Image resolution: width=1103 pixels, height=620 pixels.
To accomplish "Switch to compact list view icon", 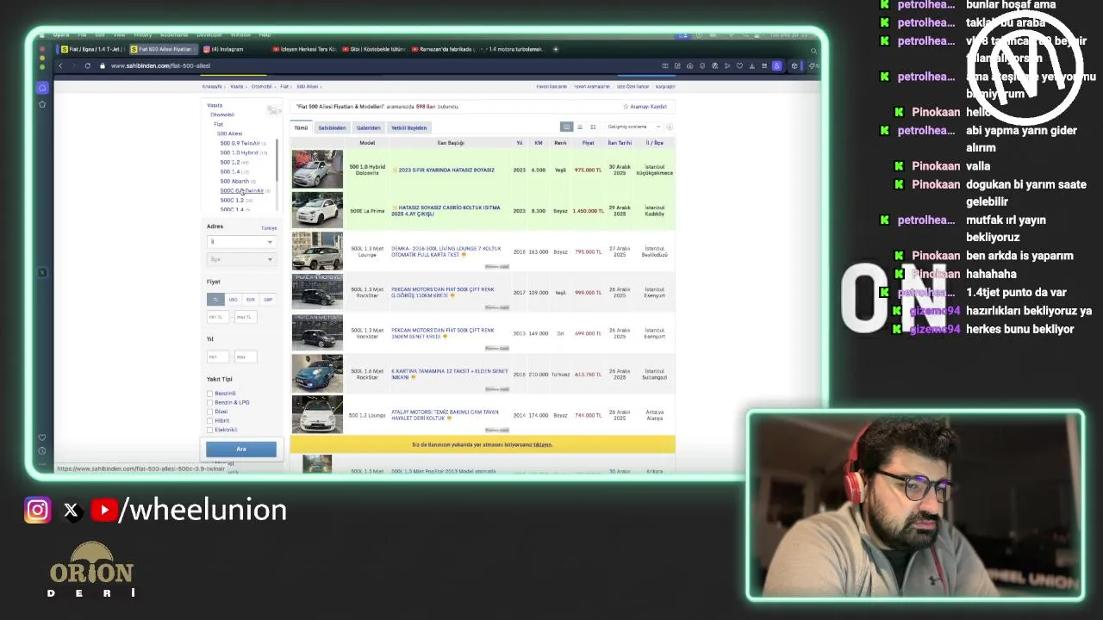I will pos(580,127).
